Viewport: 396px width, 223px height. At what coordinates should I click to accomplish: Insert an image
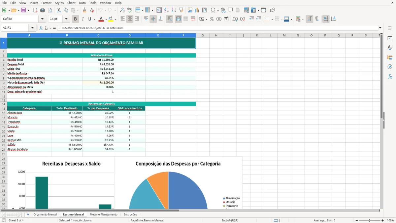pos(190,10)
